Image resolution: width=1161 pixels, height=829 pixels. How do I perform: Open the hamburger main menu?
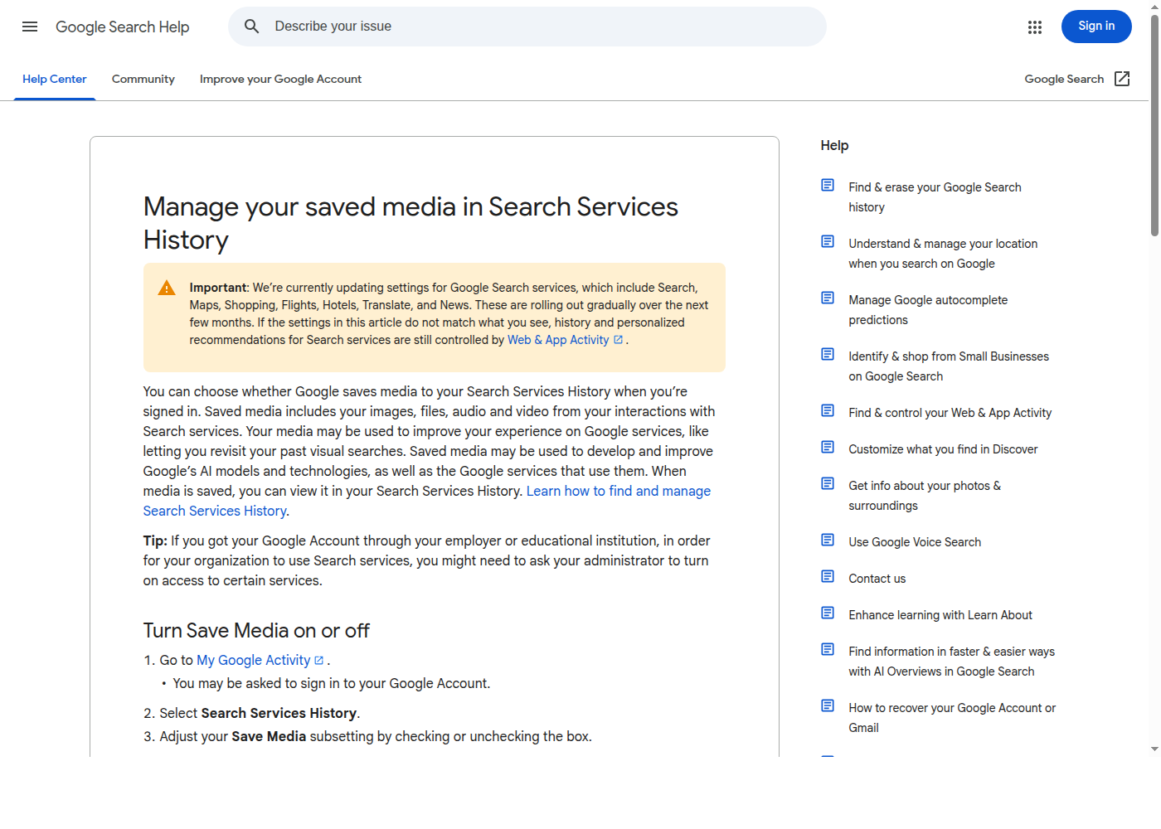click(x=30, y=27)
